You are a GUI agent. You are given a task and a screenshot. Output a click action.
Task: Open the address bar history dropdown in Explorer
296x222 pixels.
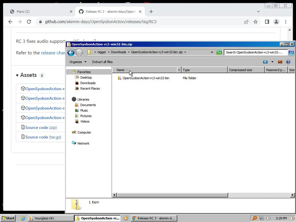212,52
